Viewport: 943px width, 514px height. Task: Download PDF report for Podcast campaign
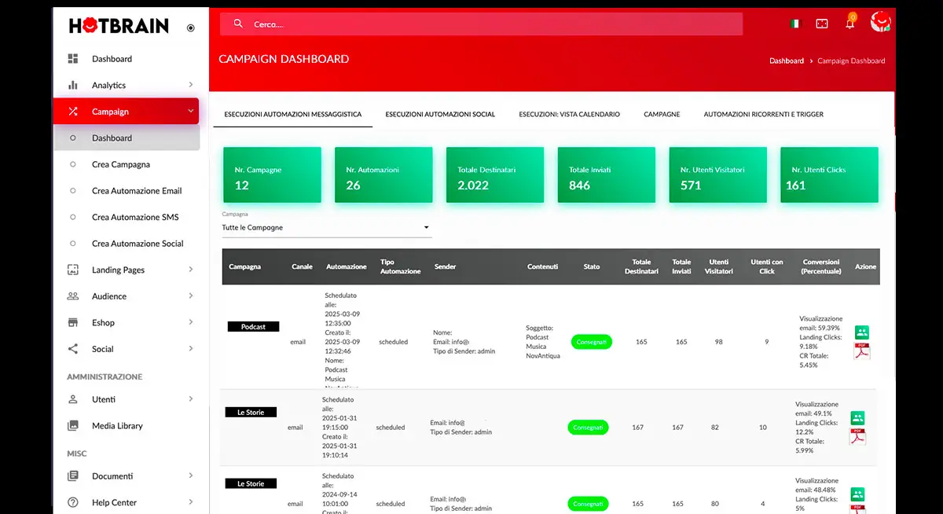click(x=862, y=351)
